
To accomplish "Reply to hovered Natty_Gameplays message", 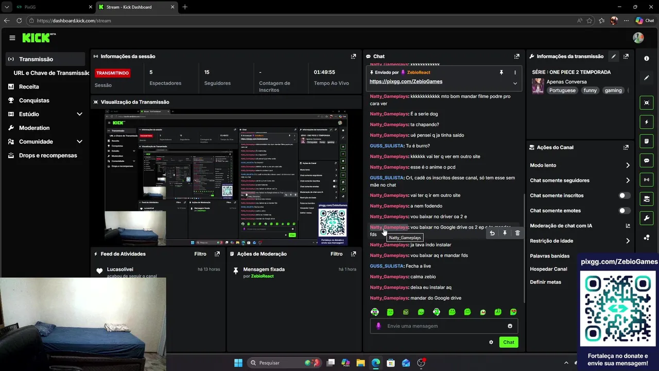I will click(492, 233).
